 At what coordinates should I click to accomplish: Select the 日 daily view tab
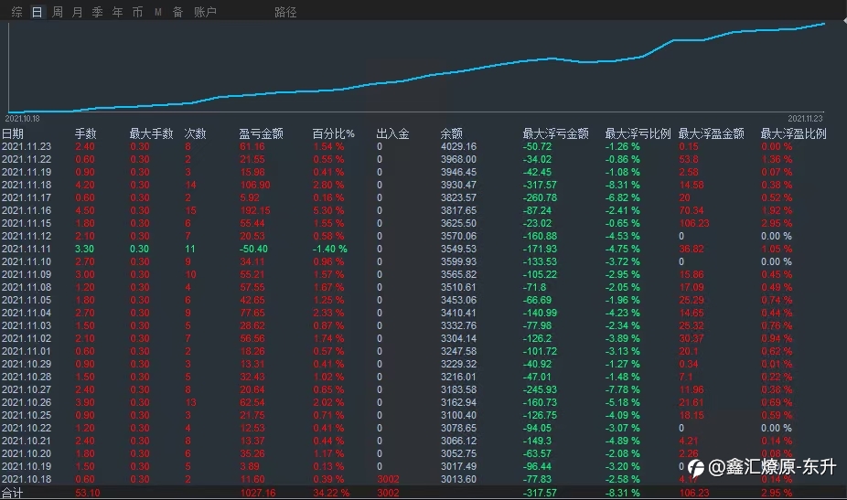point(37,12)
